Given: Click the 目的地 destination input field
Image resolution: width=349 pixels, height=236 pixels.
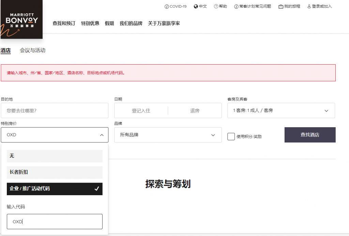Looking at the screenshot, I should pyautogui.click(x=55, y=111).
